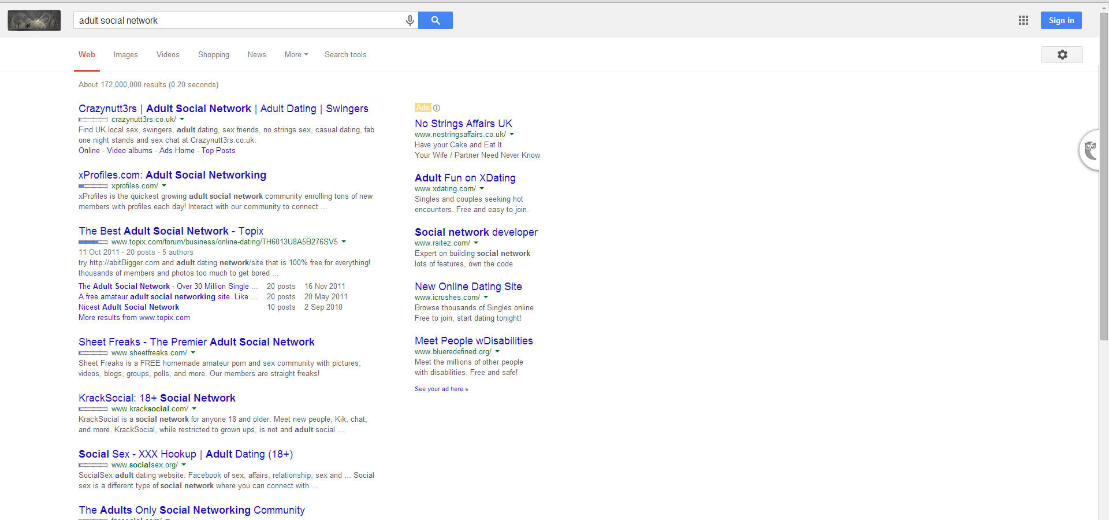Open the No Strings Affairs UK ad
The height and width of the screenshot is (520, 1109).
(463, 124)
